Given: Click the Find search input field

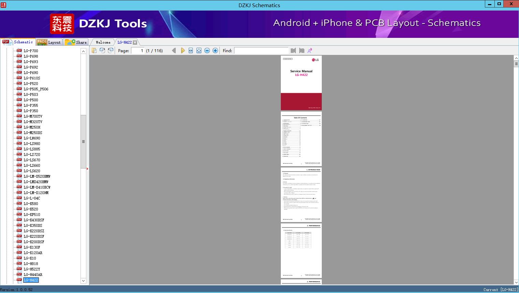Looking at the screenshot, I should point(261,50).
